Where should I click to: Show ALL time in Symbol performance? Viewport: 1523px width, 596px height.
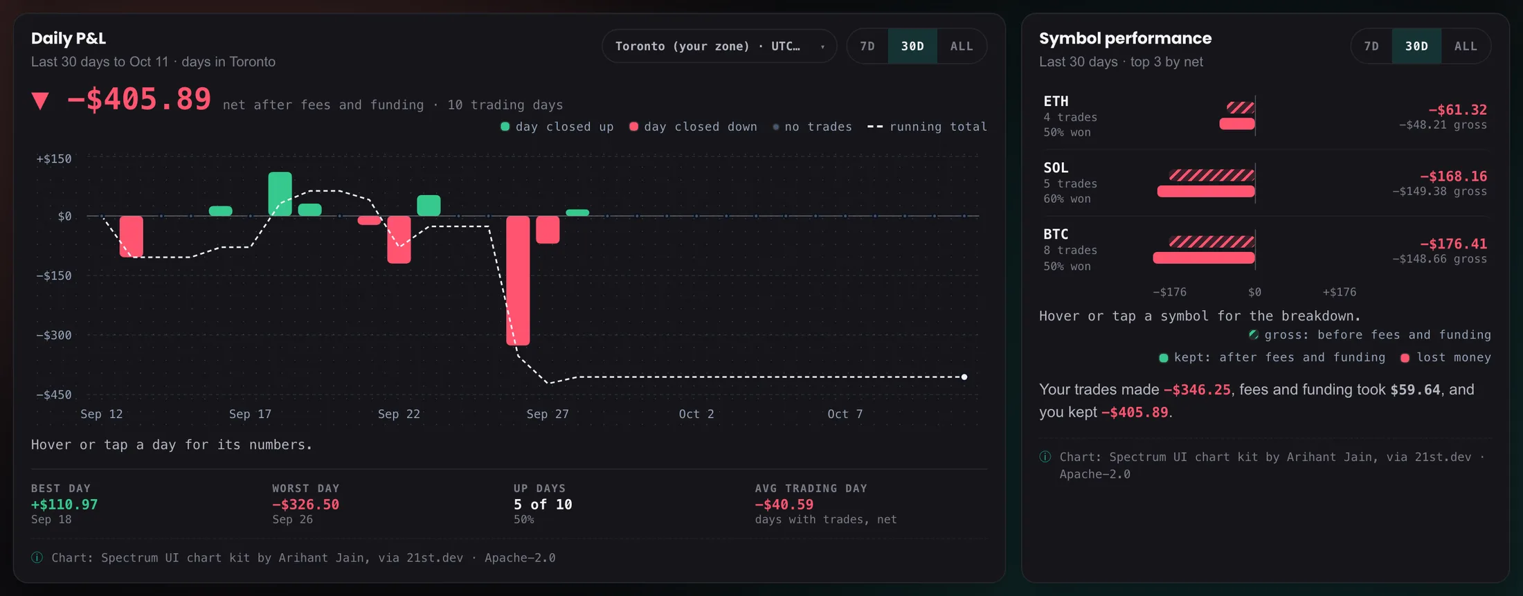1466,46
